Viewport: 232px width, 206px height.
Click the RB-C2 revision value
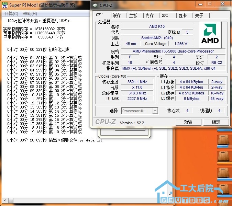point(217,62)
